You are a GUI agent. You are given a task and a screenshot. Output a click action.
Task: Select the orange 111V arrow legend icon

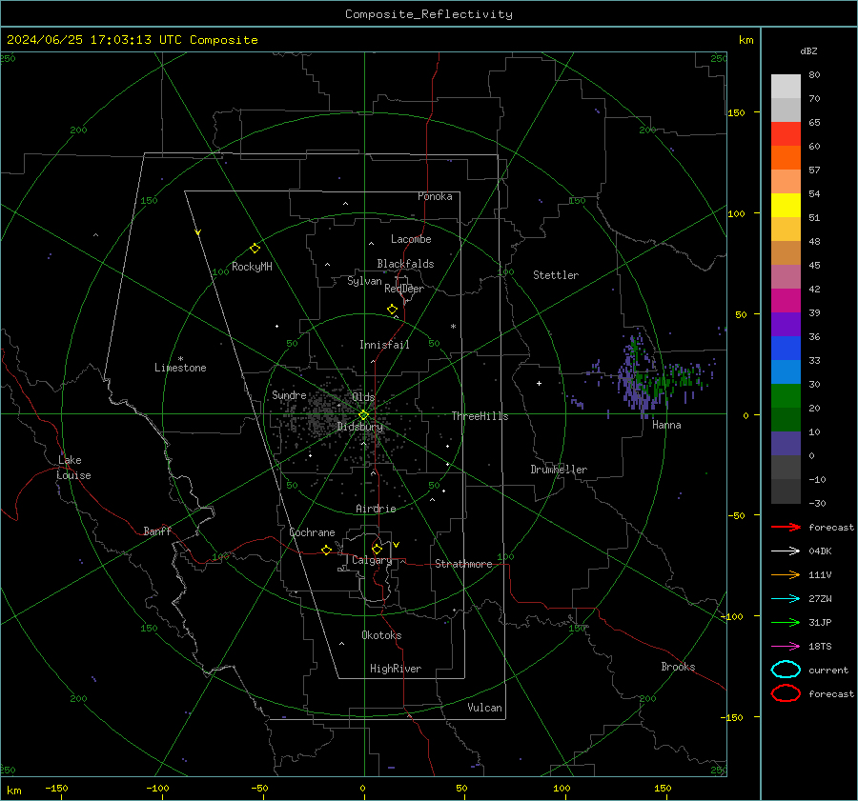(786, 574)
